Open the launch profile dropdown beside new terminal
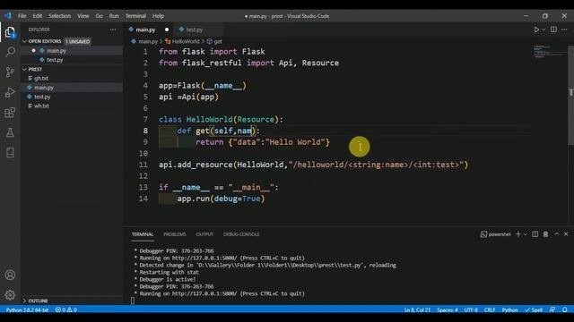Viewport: 574px width, 322px height. (x=526, y=234)
